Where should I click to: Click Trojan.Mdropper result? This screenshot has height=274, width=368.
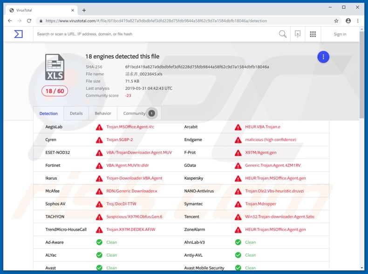coord(260,204)
